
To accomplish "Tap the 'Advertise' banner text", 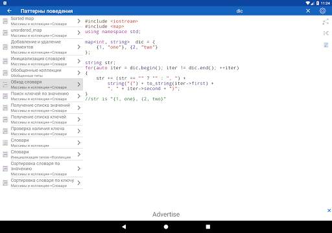I will [x=166, y=214].
